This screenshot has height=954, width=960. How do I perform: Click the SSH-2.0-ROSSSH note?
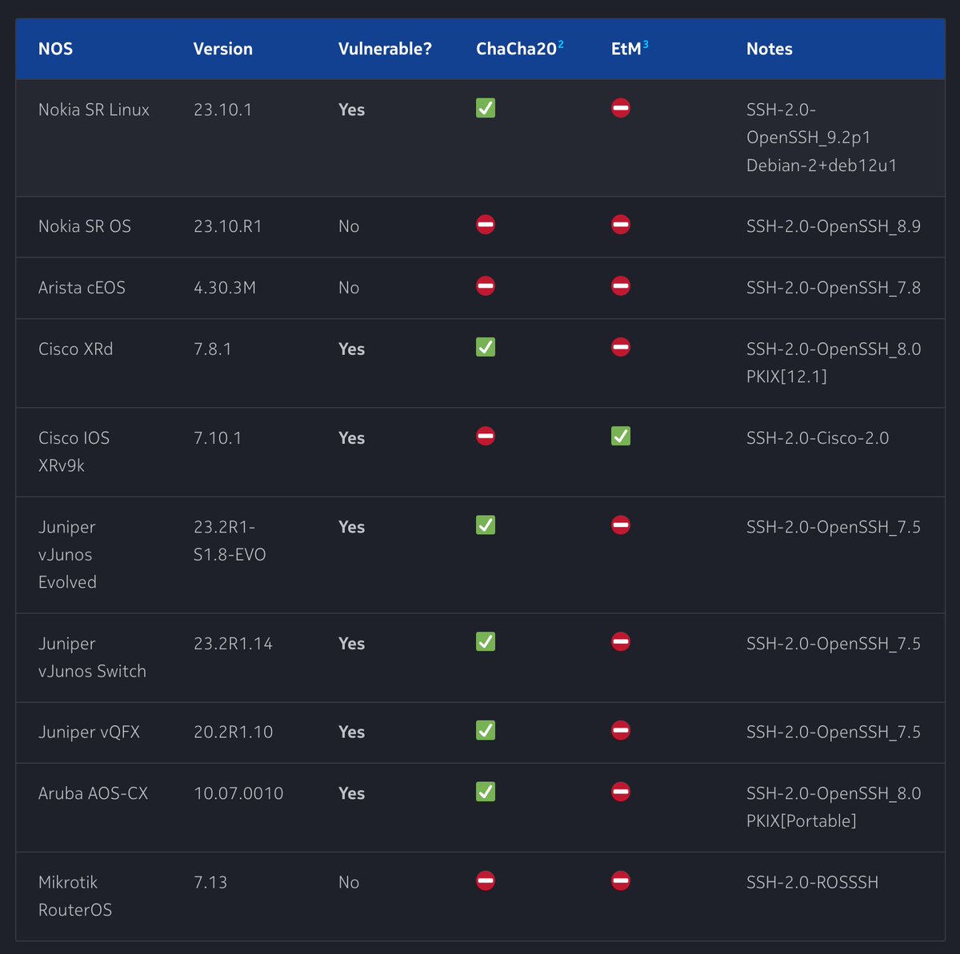pyautogui.click(x=812, y=882)
